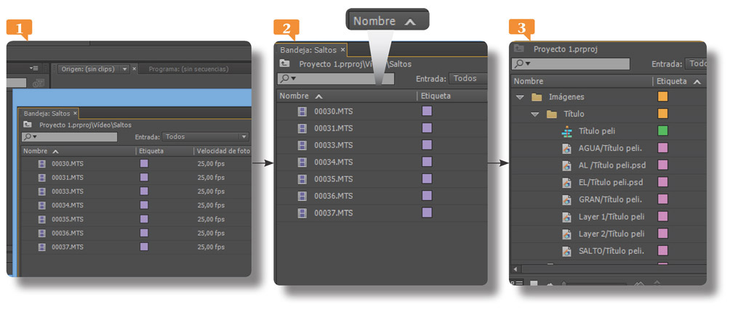Click the Título subfolder icon
730x309 pixels.
(x=552, y=114)
